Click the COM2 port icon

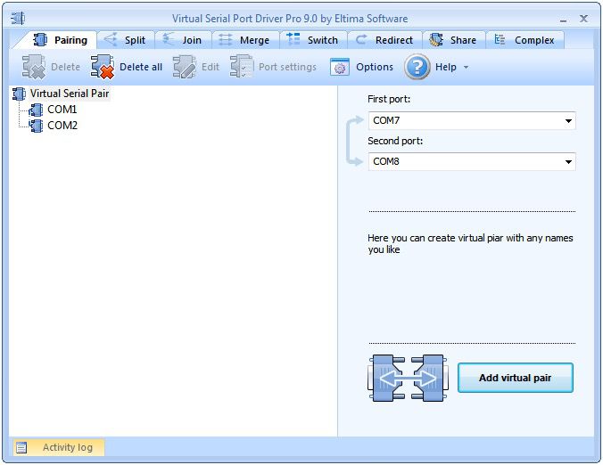[x=36, y=126]
